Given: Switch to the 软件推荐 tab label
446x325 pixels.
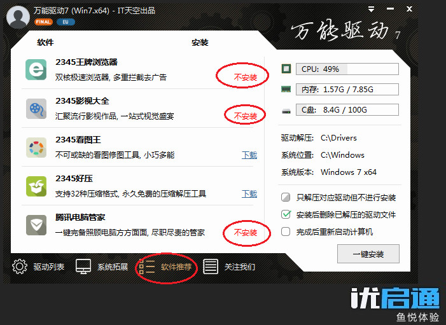Looking at the screenshot, I should [176, 267].
